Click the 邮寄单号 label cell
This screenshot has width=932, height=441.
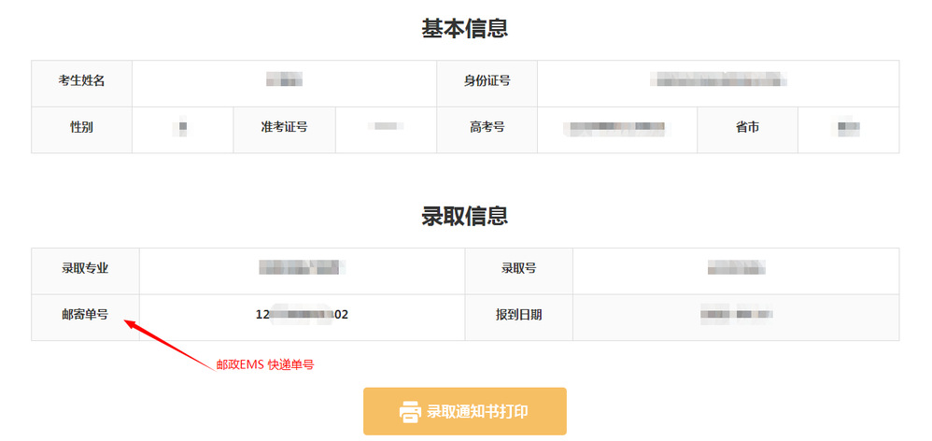click(85, 315)
